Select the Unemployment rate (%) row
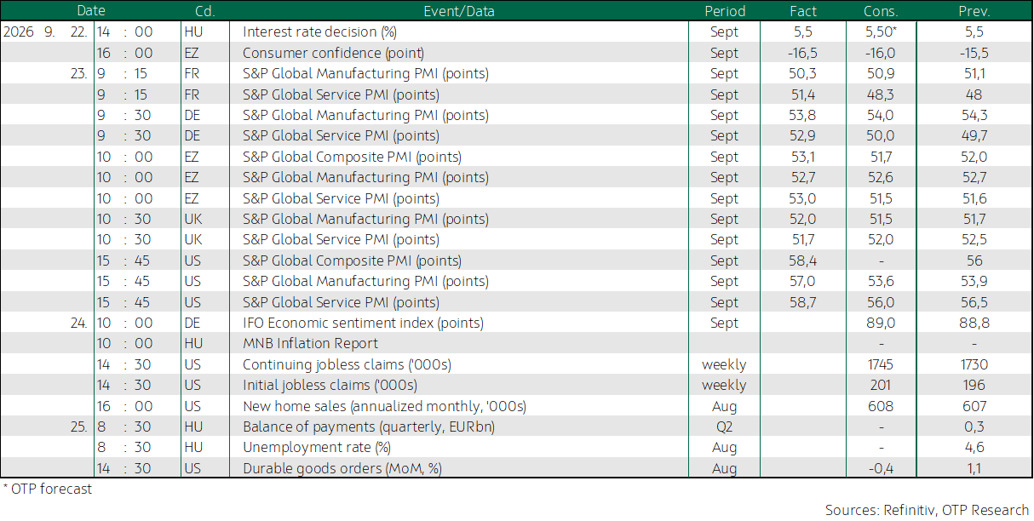Image resolution: width=1034 pixels, height=521 pixels. pos(516,447)
